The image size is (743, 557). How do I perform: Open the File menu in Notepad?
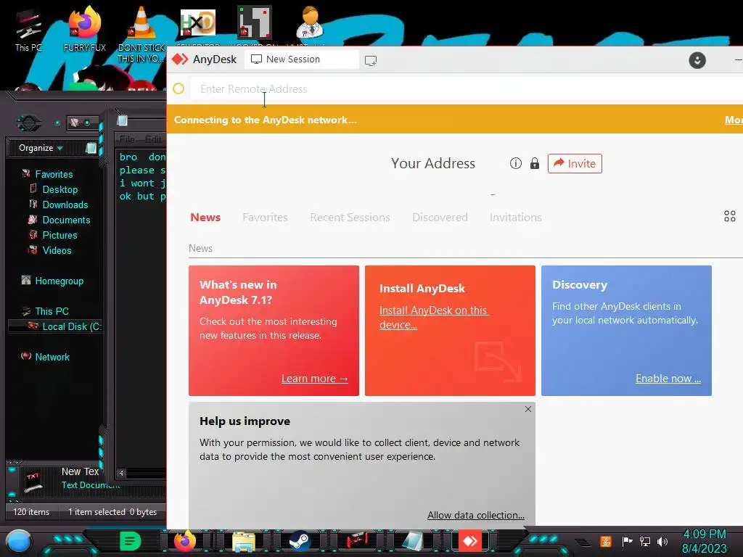point(127,139)
